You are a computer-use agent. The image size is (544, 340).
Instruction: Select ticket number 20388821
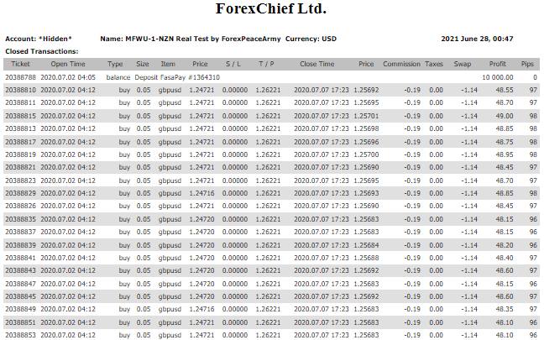(x=20, y=167)
